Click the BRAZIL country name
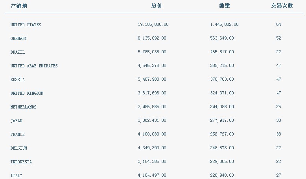This screenshot has width=306, height=179. pos(18,52)
